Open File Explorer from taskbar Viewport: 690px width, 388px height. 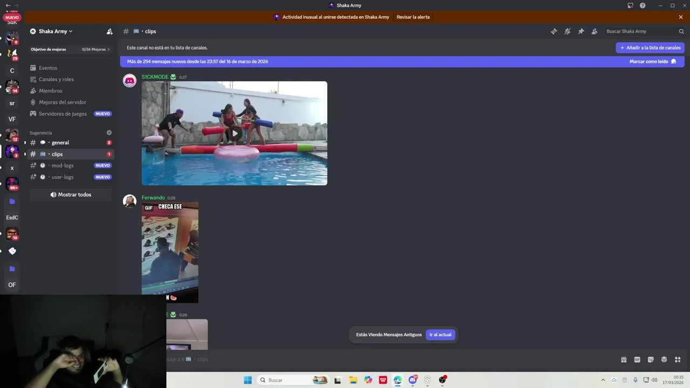click(x=353, y=380)
